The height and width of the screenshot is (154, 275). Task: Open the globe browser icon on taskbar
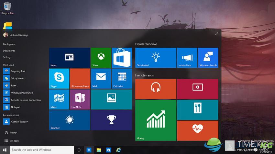pyautogui.click(x=89, y=150)
